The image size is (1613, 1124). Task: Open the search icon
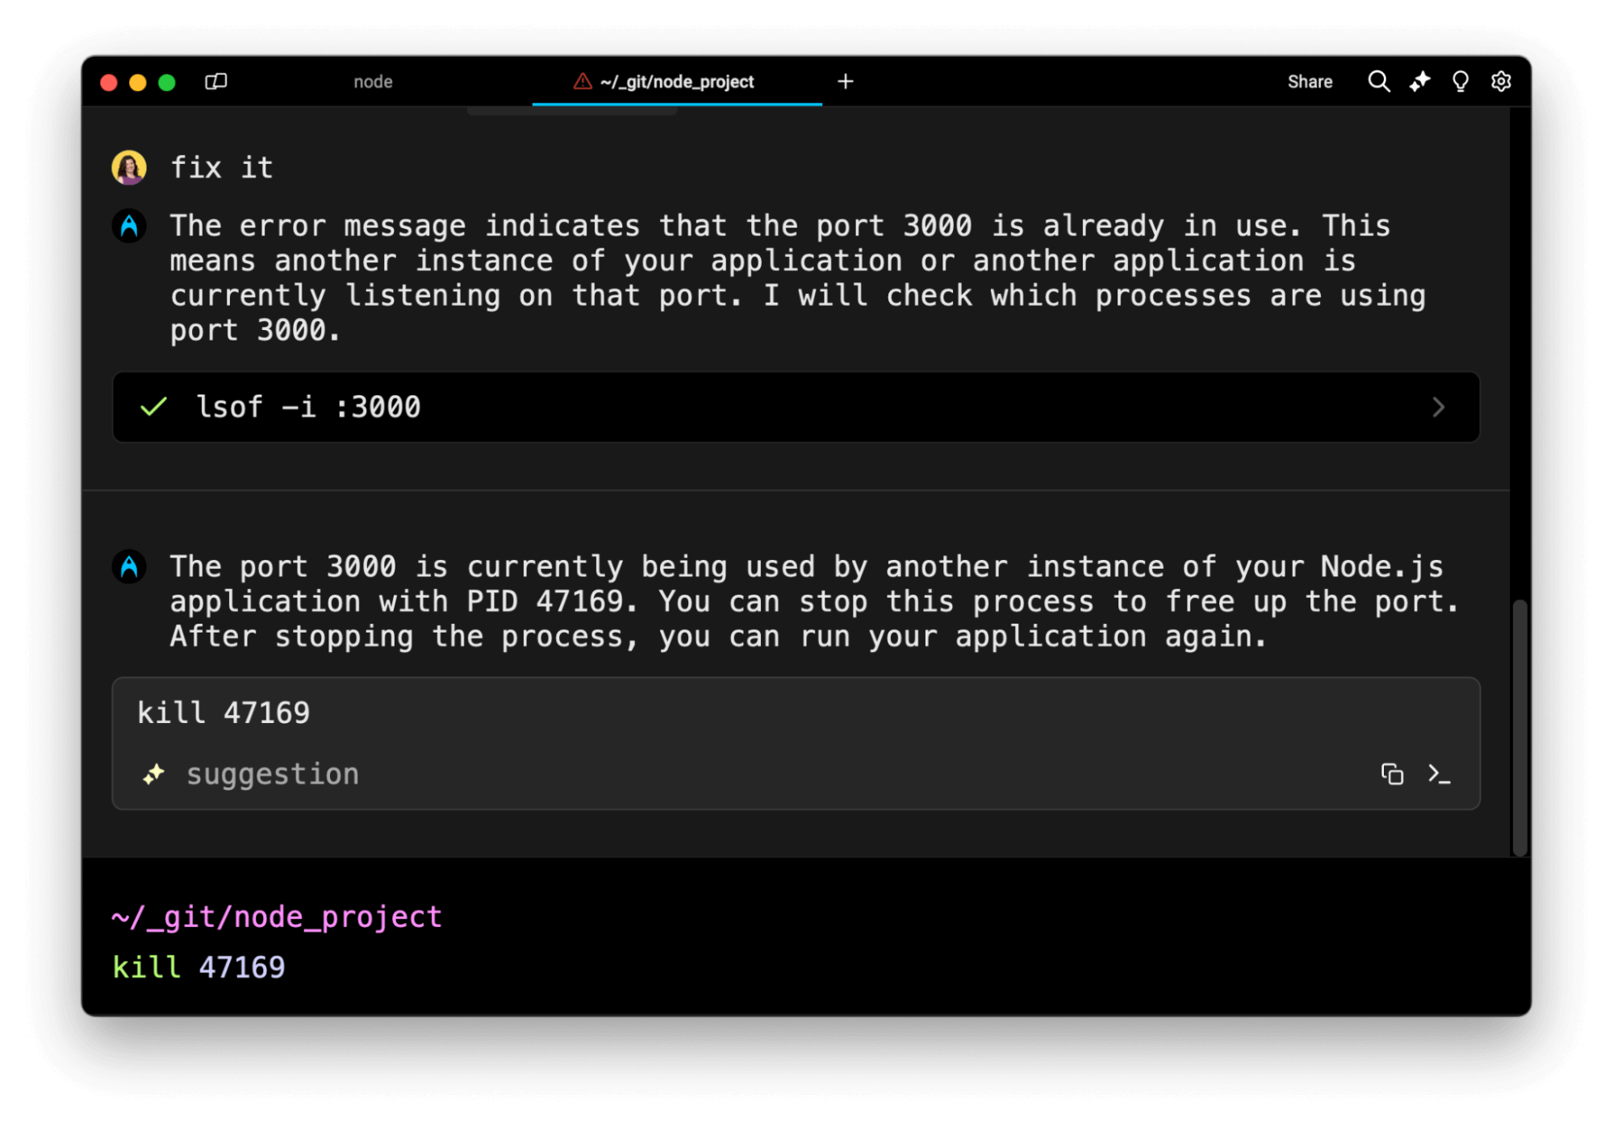(1379, 81)
